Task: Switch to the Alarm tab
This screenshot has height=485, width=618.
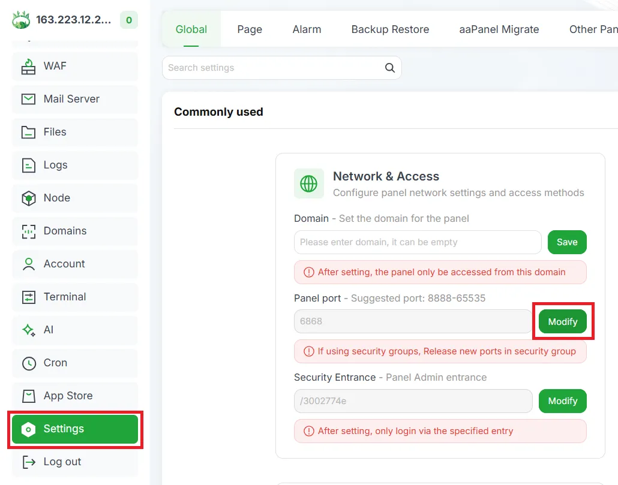Action: pyautogui.click(x=307, y=29)
